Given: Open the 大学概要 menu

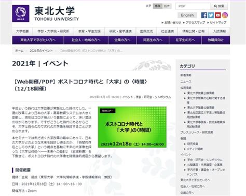Looking at the screenshot, I should click(x=22, y=31).
